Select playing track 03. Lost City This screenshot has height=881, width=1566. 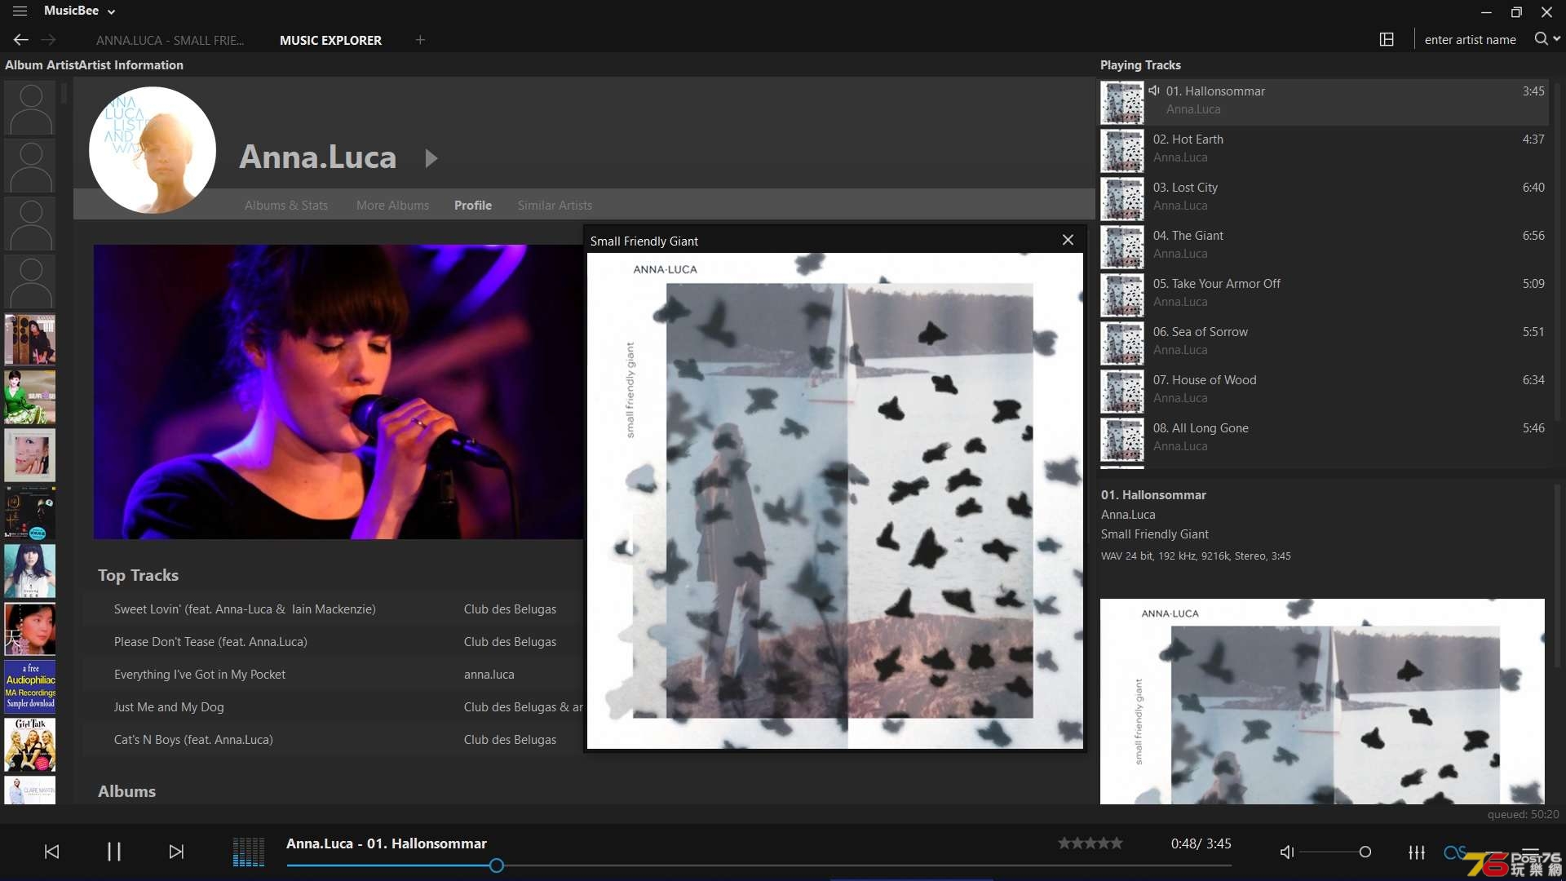coord(1325,197)
